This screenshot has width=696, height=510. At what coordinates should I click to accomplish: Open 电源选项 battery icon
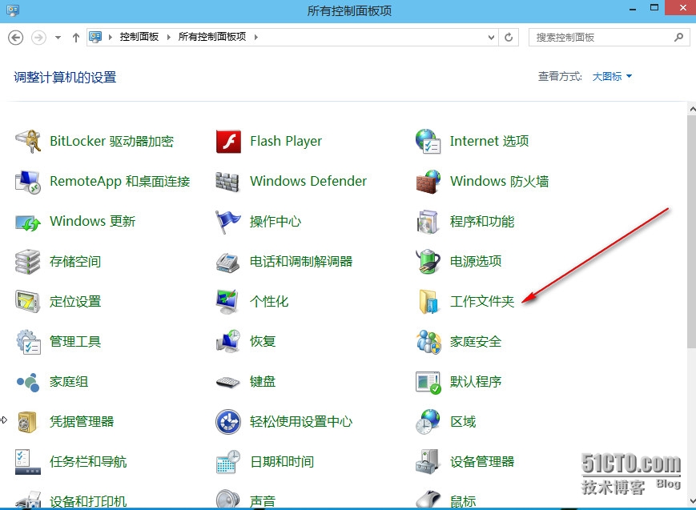point(428,262)
